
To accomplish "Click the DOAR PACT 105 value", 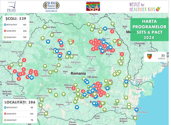I will 25,37.
